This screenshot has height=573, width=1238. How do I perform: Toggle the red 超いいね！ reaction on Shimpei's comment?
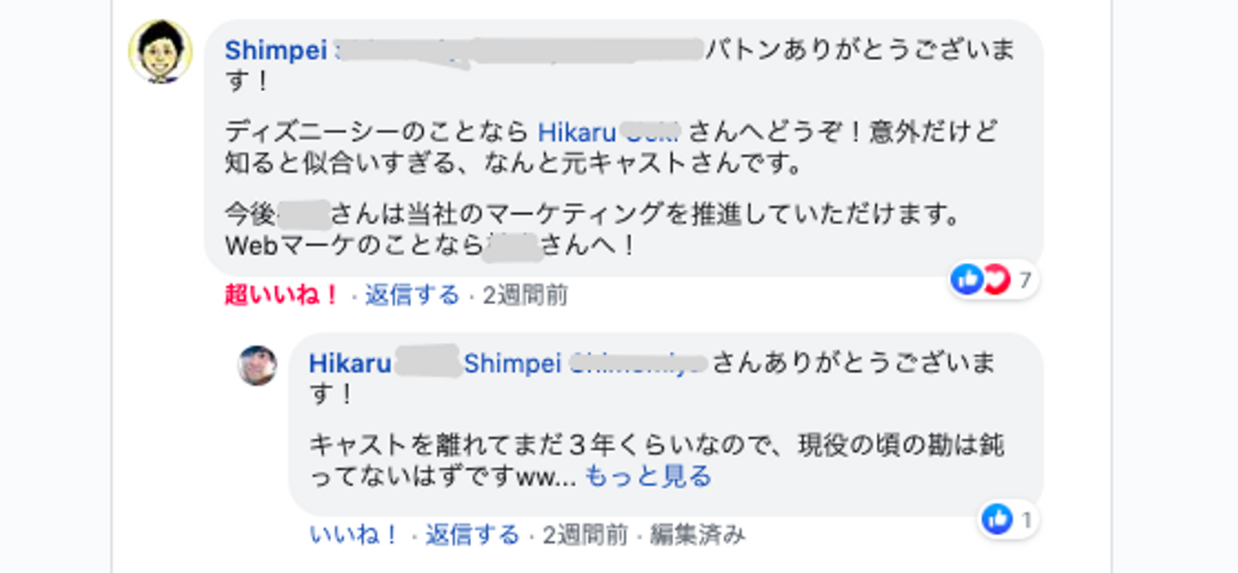pyautogui.click(x=282, y=296)
